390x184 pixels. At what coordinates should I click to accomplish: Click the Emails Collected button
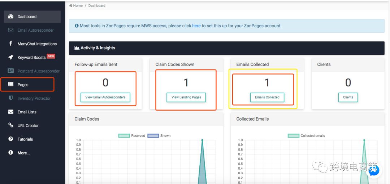tap(267, 97)
